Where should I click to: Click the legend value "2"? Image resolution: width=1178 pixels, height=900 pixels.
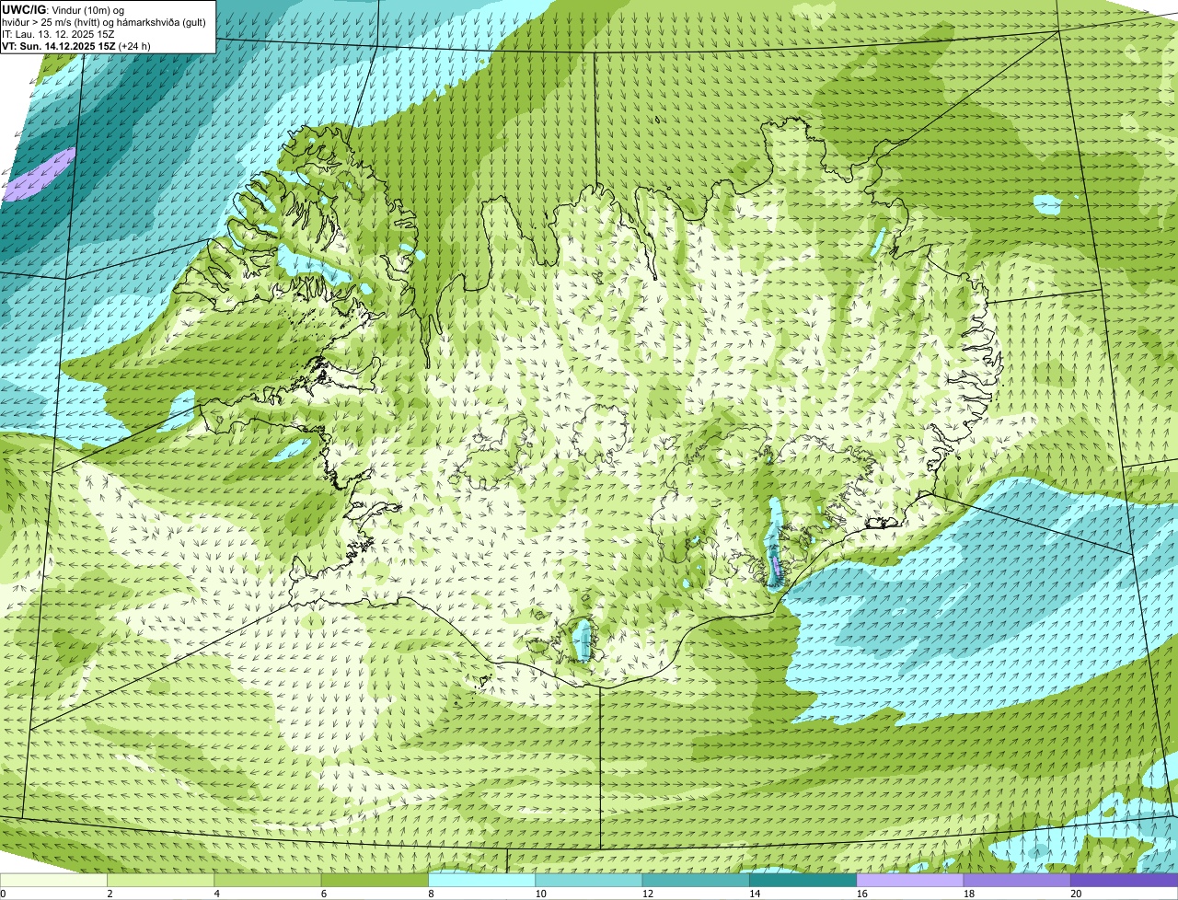coord(110,894)
